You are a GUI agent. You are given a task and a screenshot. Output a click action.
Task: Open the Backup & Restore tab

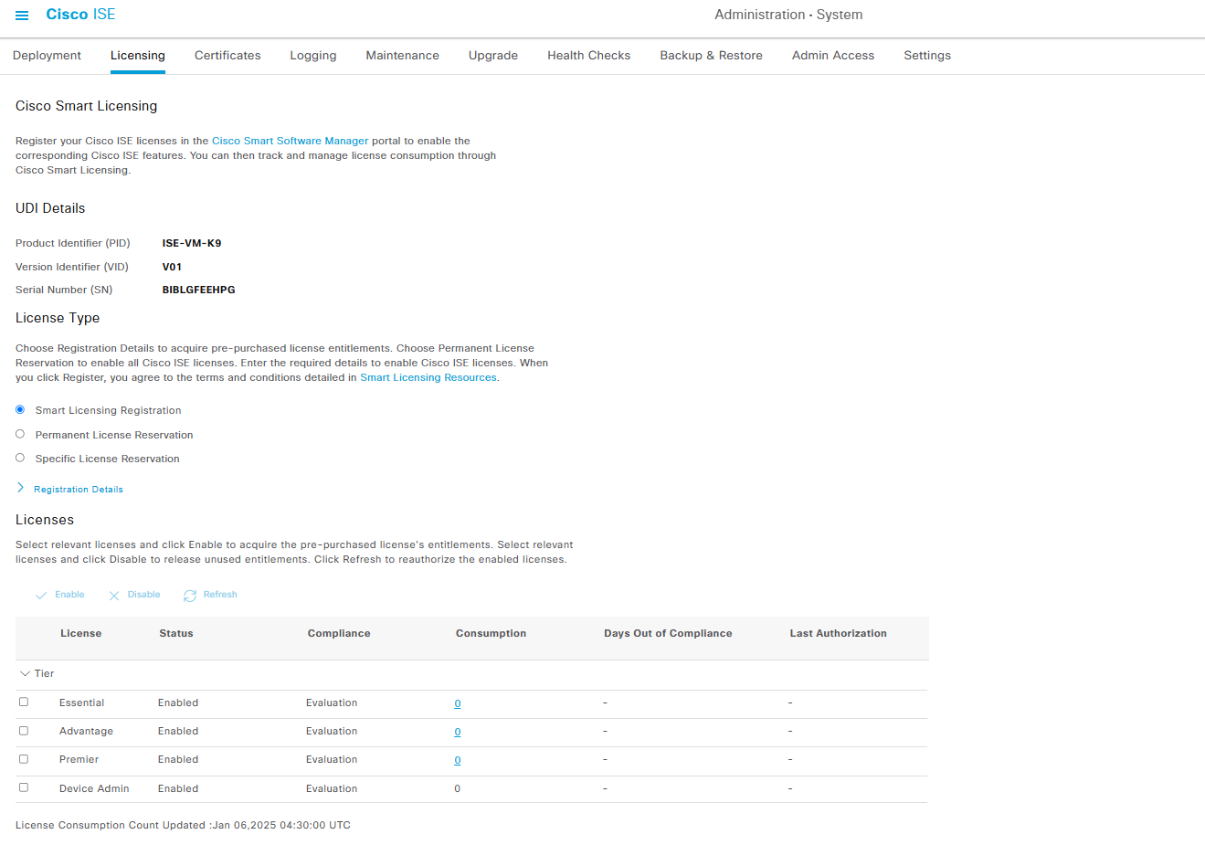712,56
